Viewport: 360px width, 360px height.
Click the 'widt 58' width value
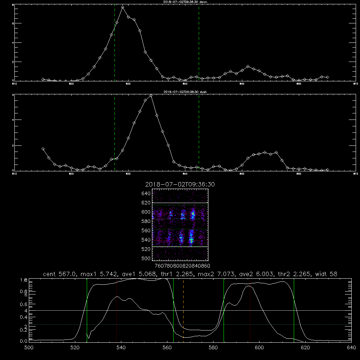(x=326, y=274)
